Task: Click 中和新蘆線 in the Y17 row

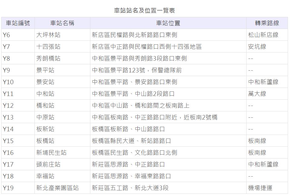Action: (263, 165)
